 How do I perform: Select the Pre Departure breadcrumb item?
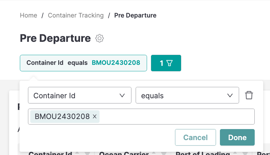[x=135, y=15]
